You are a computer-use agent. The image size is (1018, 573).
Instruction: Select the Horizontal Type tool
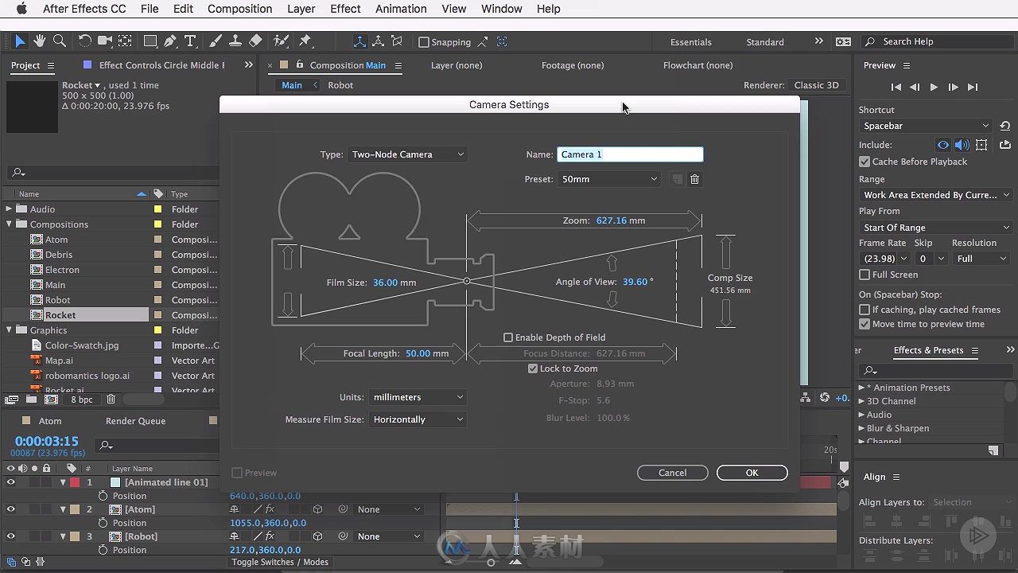tap(190, 41)
